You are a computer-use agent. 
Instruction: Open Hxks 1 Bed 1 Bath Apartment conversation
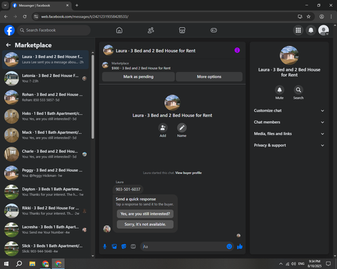[46, 116]
